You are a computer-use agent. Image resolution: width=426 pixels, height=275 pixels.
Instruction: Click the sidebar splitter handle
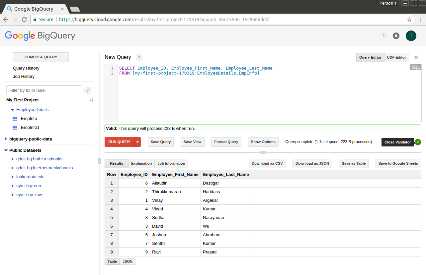coord(99,161)
